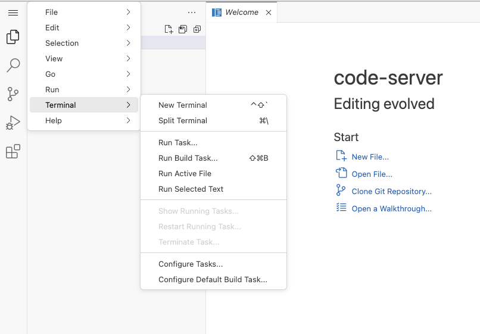Screen dimensions: 480x334
Task: Expand Go submenu chevron
Action: (128, 74)
